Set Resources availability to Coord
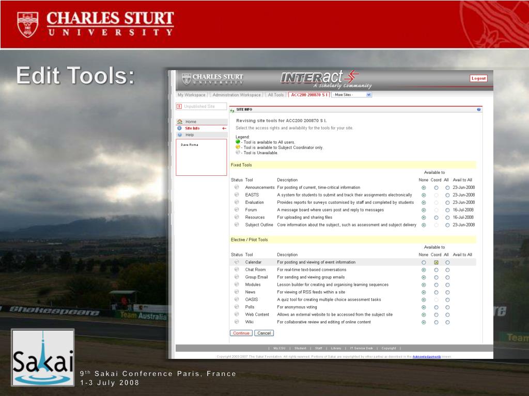The height and width of the screenshot is (396, 529). [436, 218]
